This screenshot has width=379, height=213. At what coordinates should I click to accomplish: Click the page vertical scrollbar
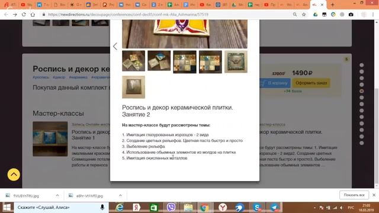(x=377, y=135)
